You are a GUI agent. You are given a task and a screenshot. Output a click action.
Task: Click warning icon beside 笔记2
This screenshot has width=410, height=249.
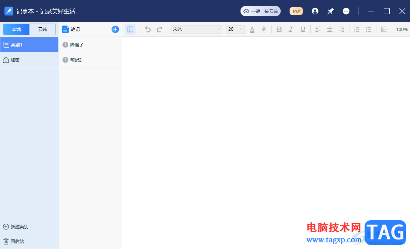coord(65,60)
